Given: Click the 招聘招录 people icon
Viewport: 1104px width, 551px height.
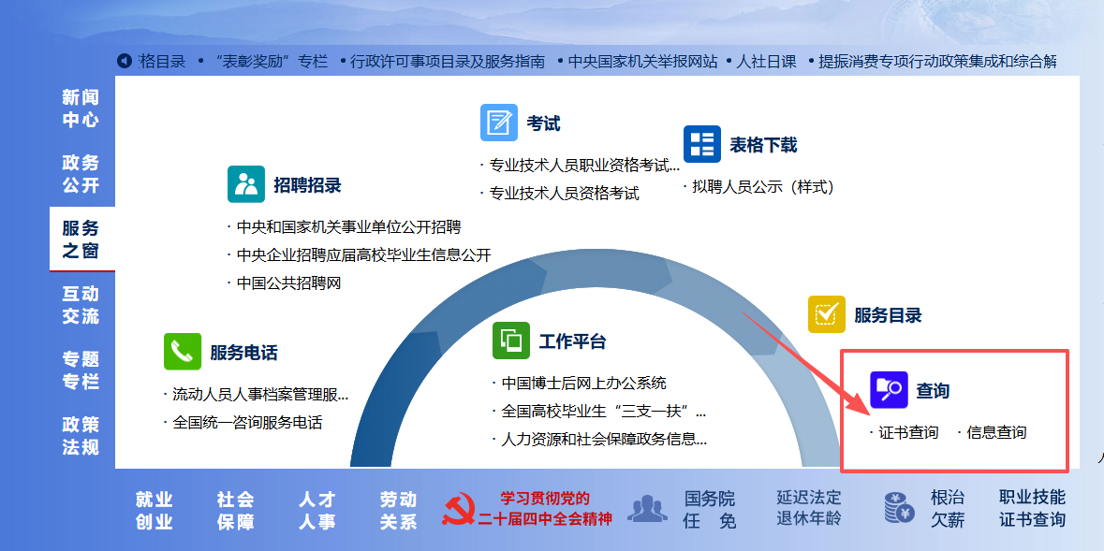Looking at the screenshot, I should (x=245, y=184).
